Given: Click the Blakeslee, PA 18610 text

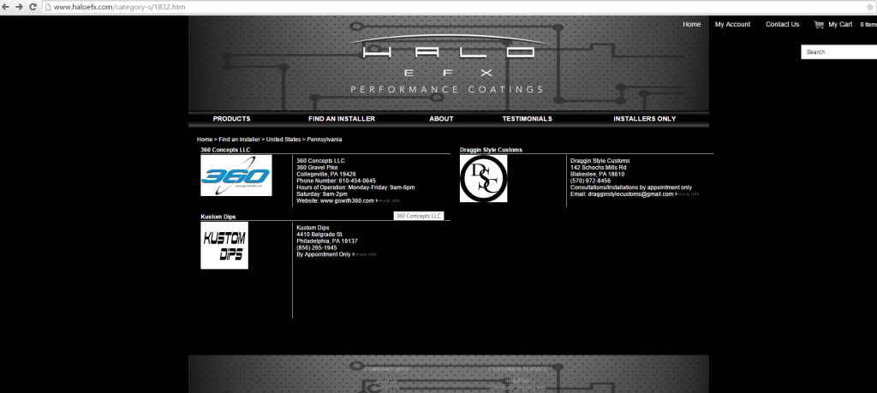Looking at the screenshot, I should (597, 174).
